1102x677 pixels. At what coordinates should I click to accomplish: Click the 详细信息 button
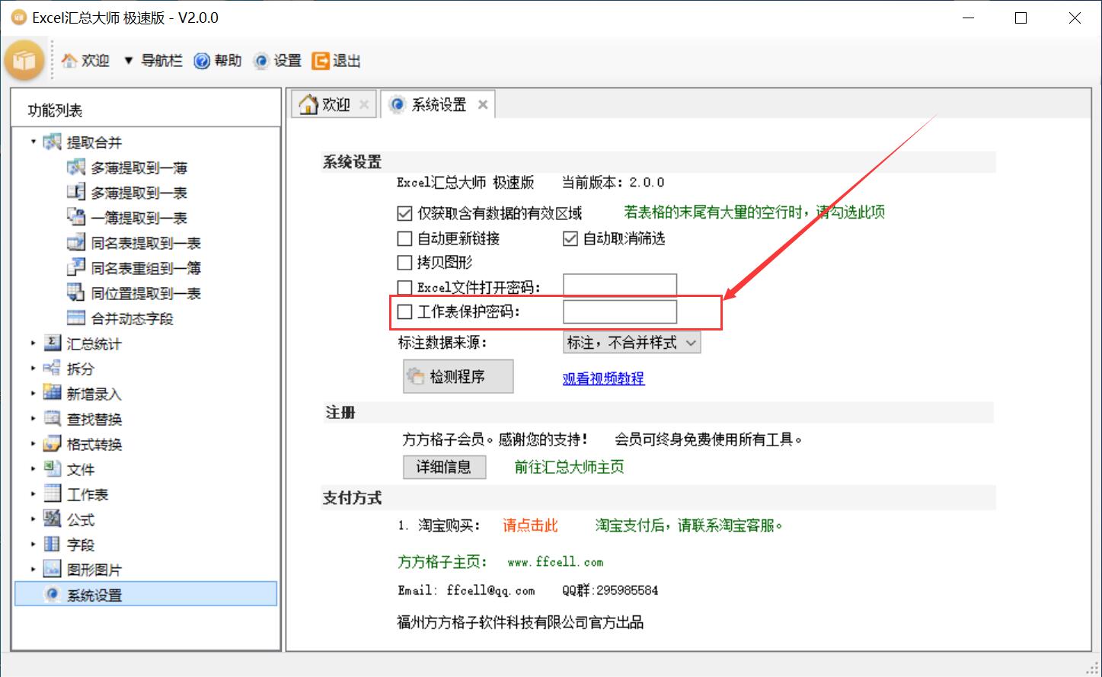(x=444, y=467)
